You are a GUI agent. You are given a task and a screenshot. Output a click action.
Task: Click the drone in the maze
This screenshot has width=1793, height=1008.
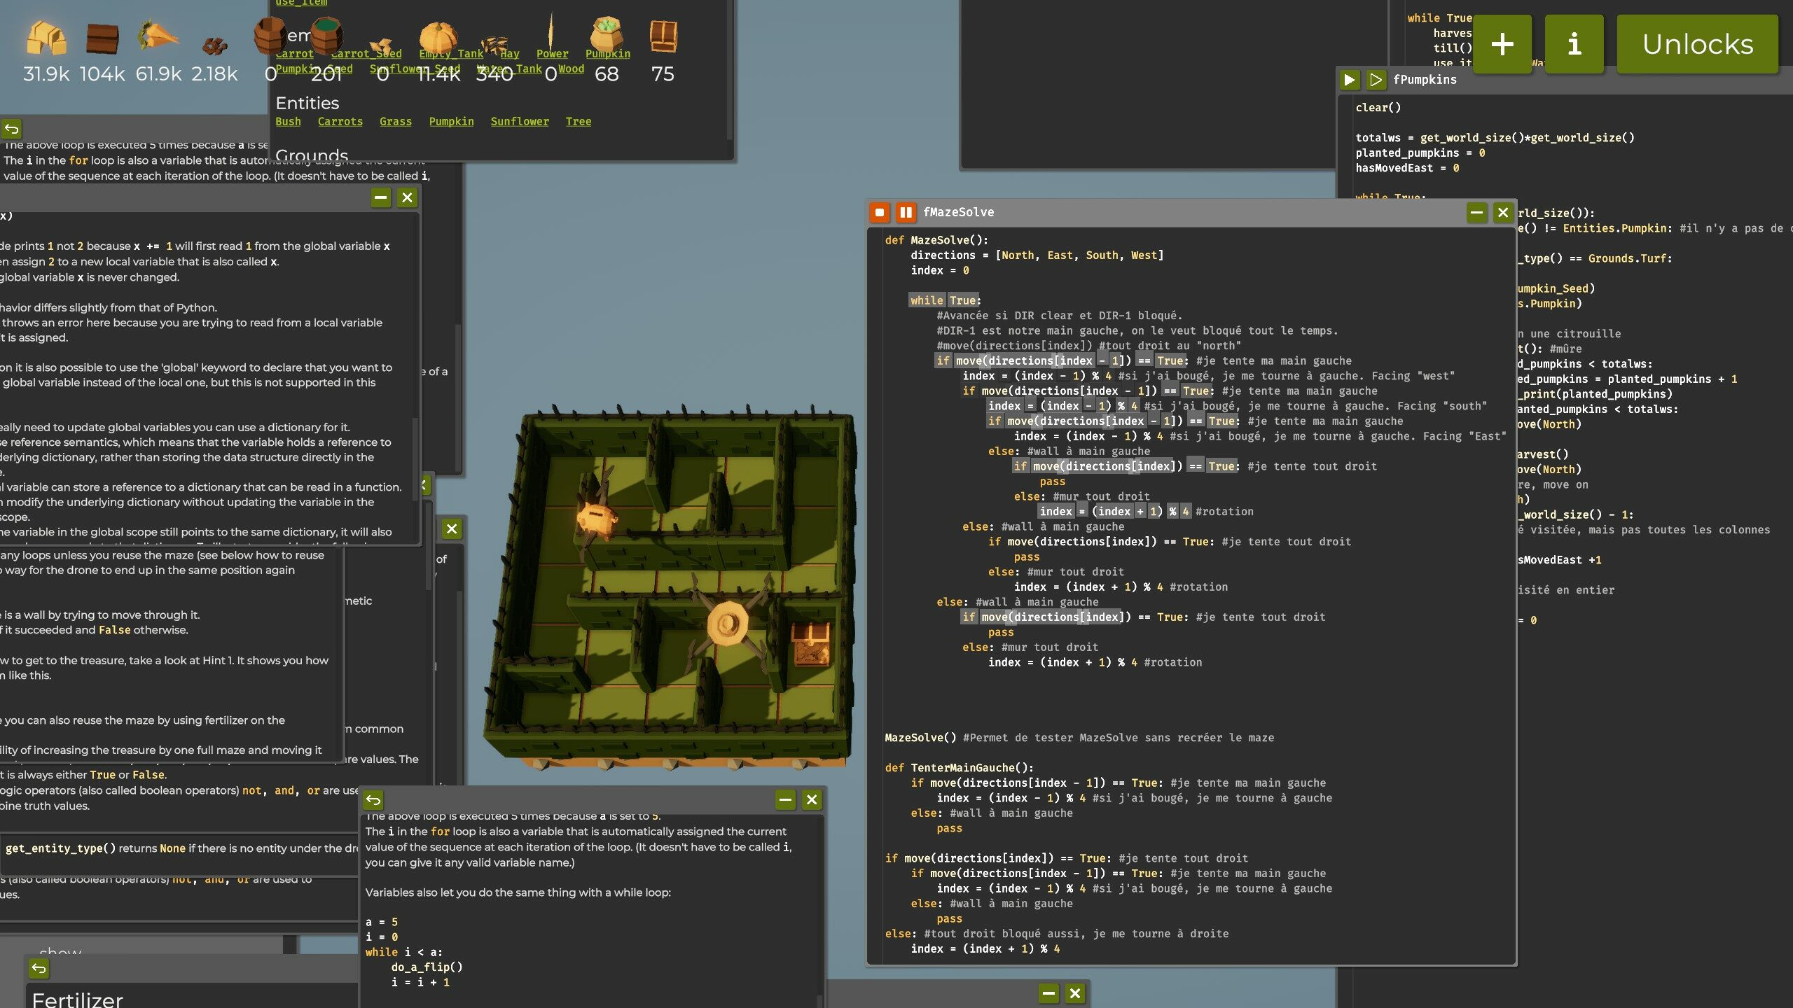pos(728,623)
